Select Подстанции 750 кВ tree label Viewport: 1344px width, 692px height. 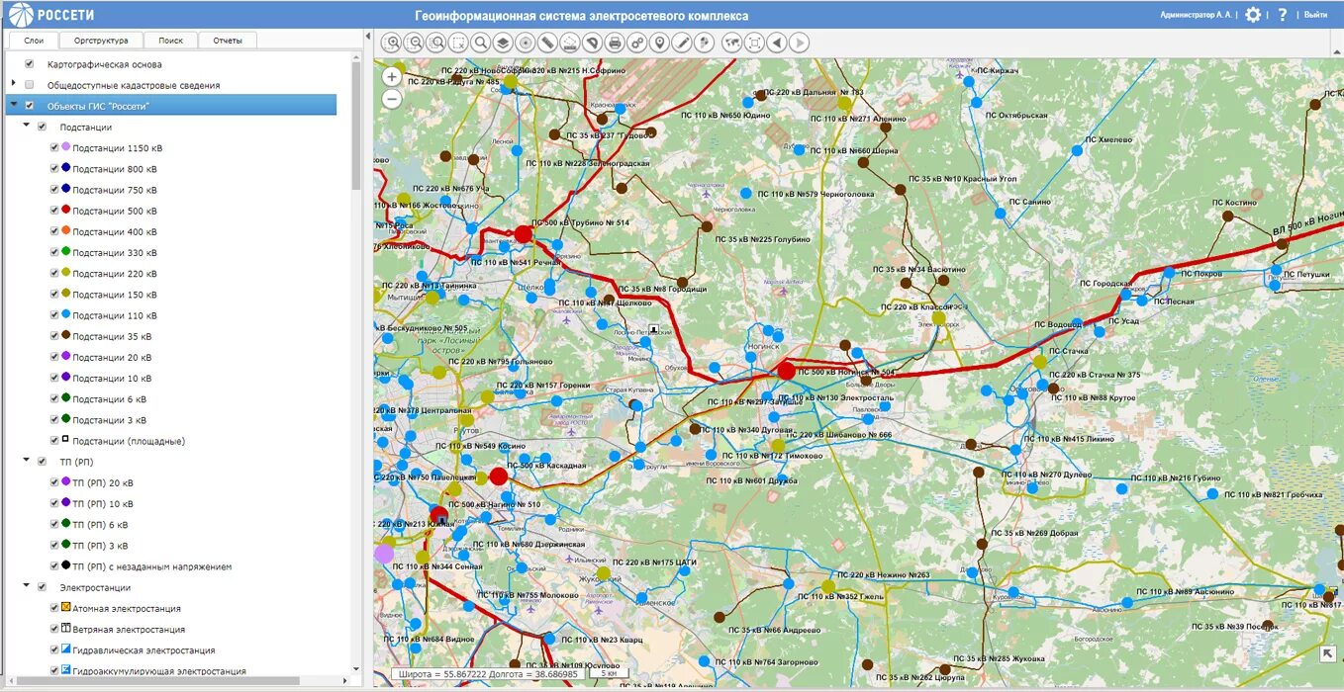point(115,190)
